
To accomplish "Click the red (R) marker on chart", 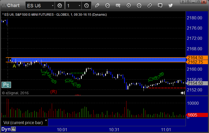I will 54,92.
